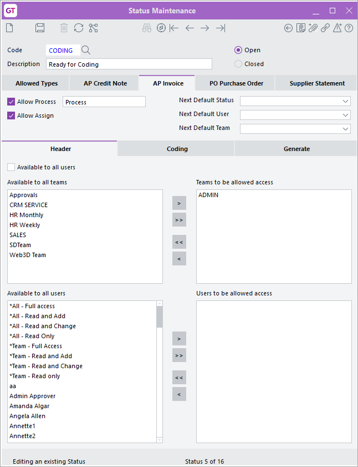Uncheck the Allow Process checkbox

coord(11,102)
